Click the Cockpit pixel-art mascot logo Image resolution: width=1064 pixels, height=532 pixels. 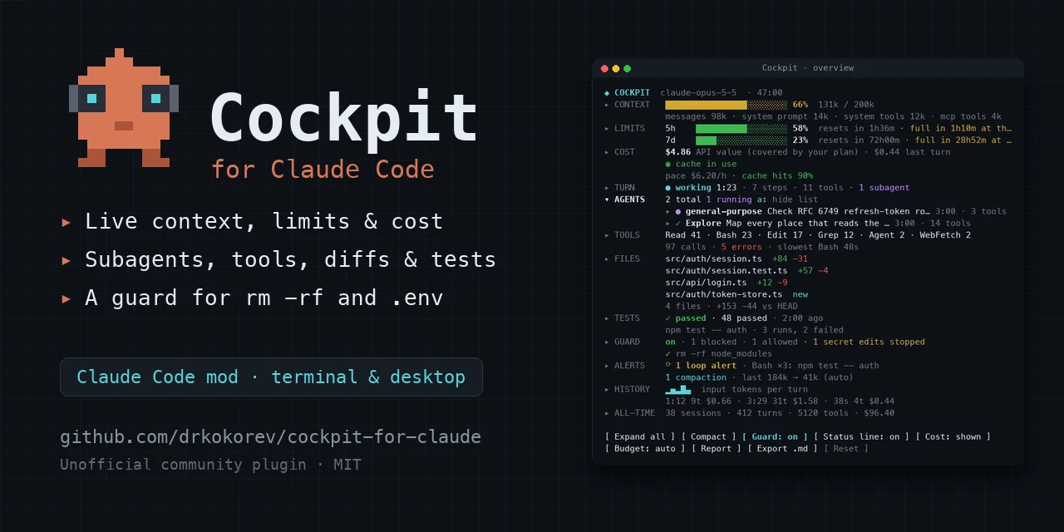pyautogui.click(x=124, y=108)
